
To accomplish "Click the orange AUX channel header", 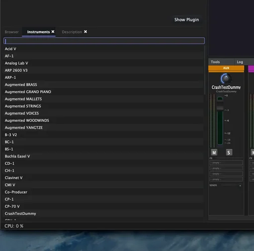I will [x=226, y=68].
